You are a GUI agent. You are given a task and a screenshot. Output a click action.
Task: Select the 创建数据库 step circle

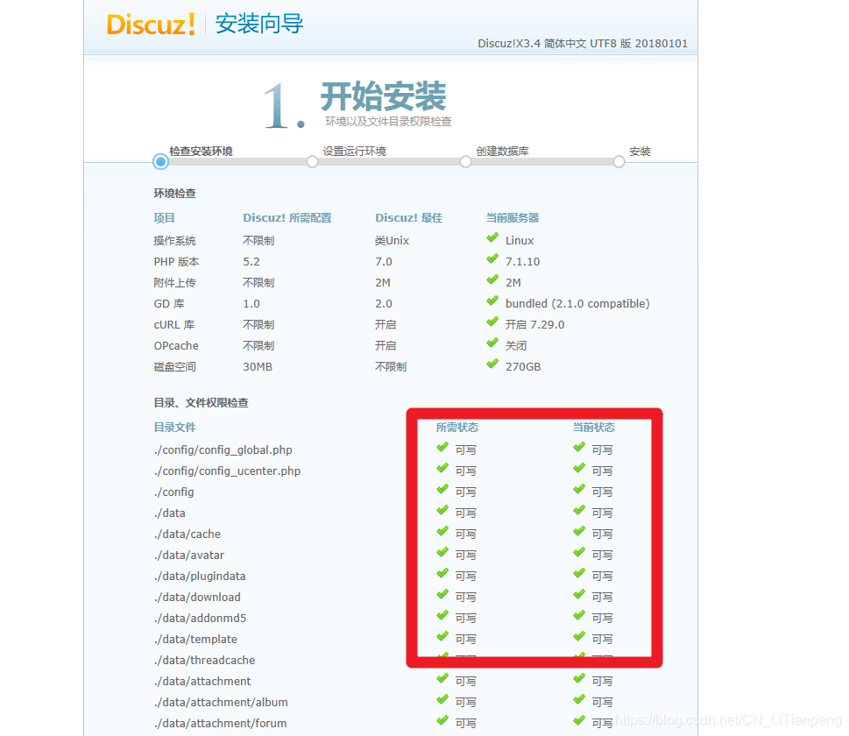[465, 161]
